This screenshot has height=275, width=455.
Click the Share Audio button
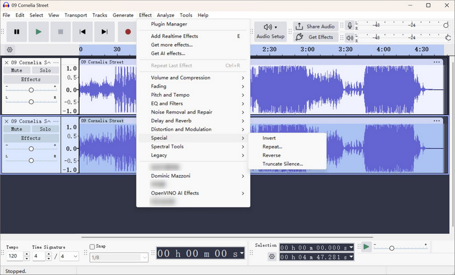315,26
